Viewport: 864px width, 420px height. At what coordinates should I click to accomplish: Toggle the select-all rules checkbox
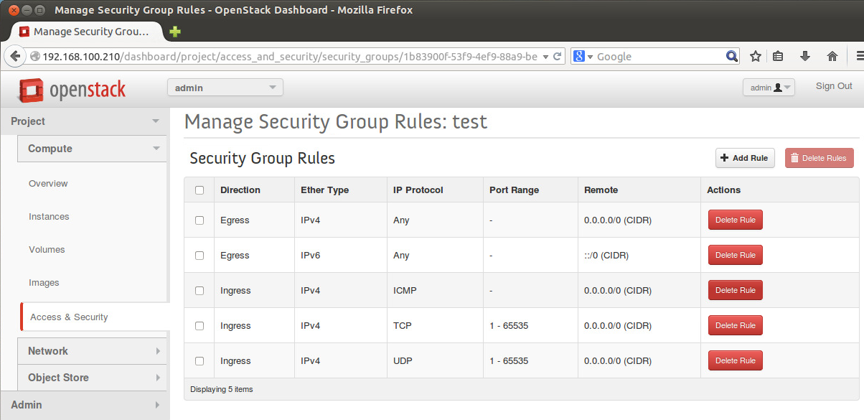pos(199,190)
